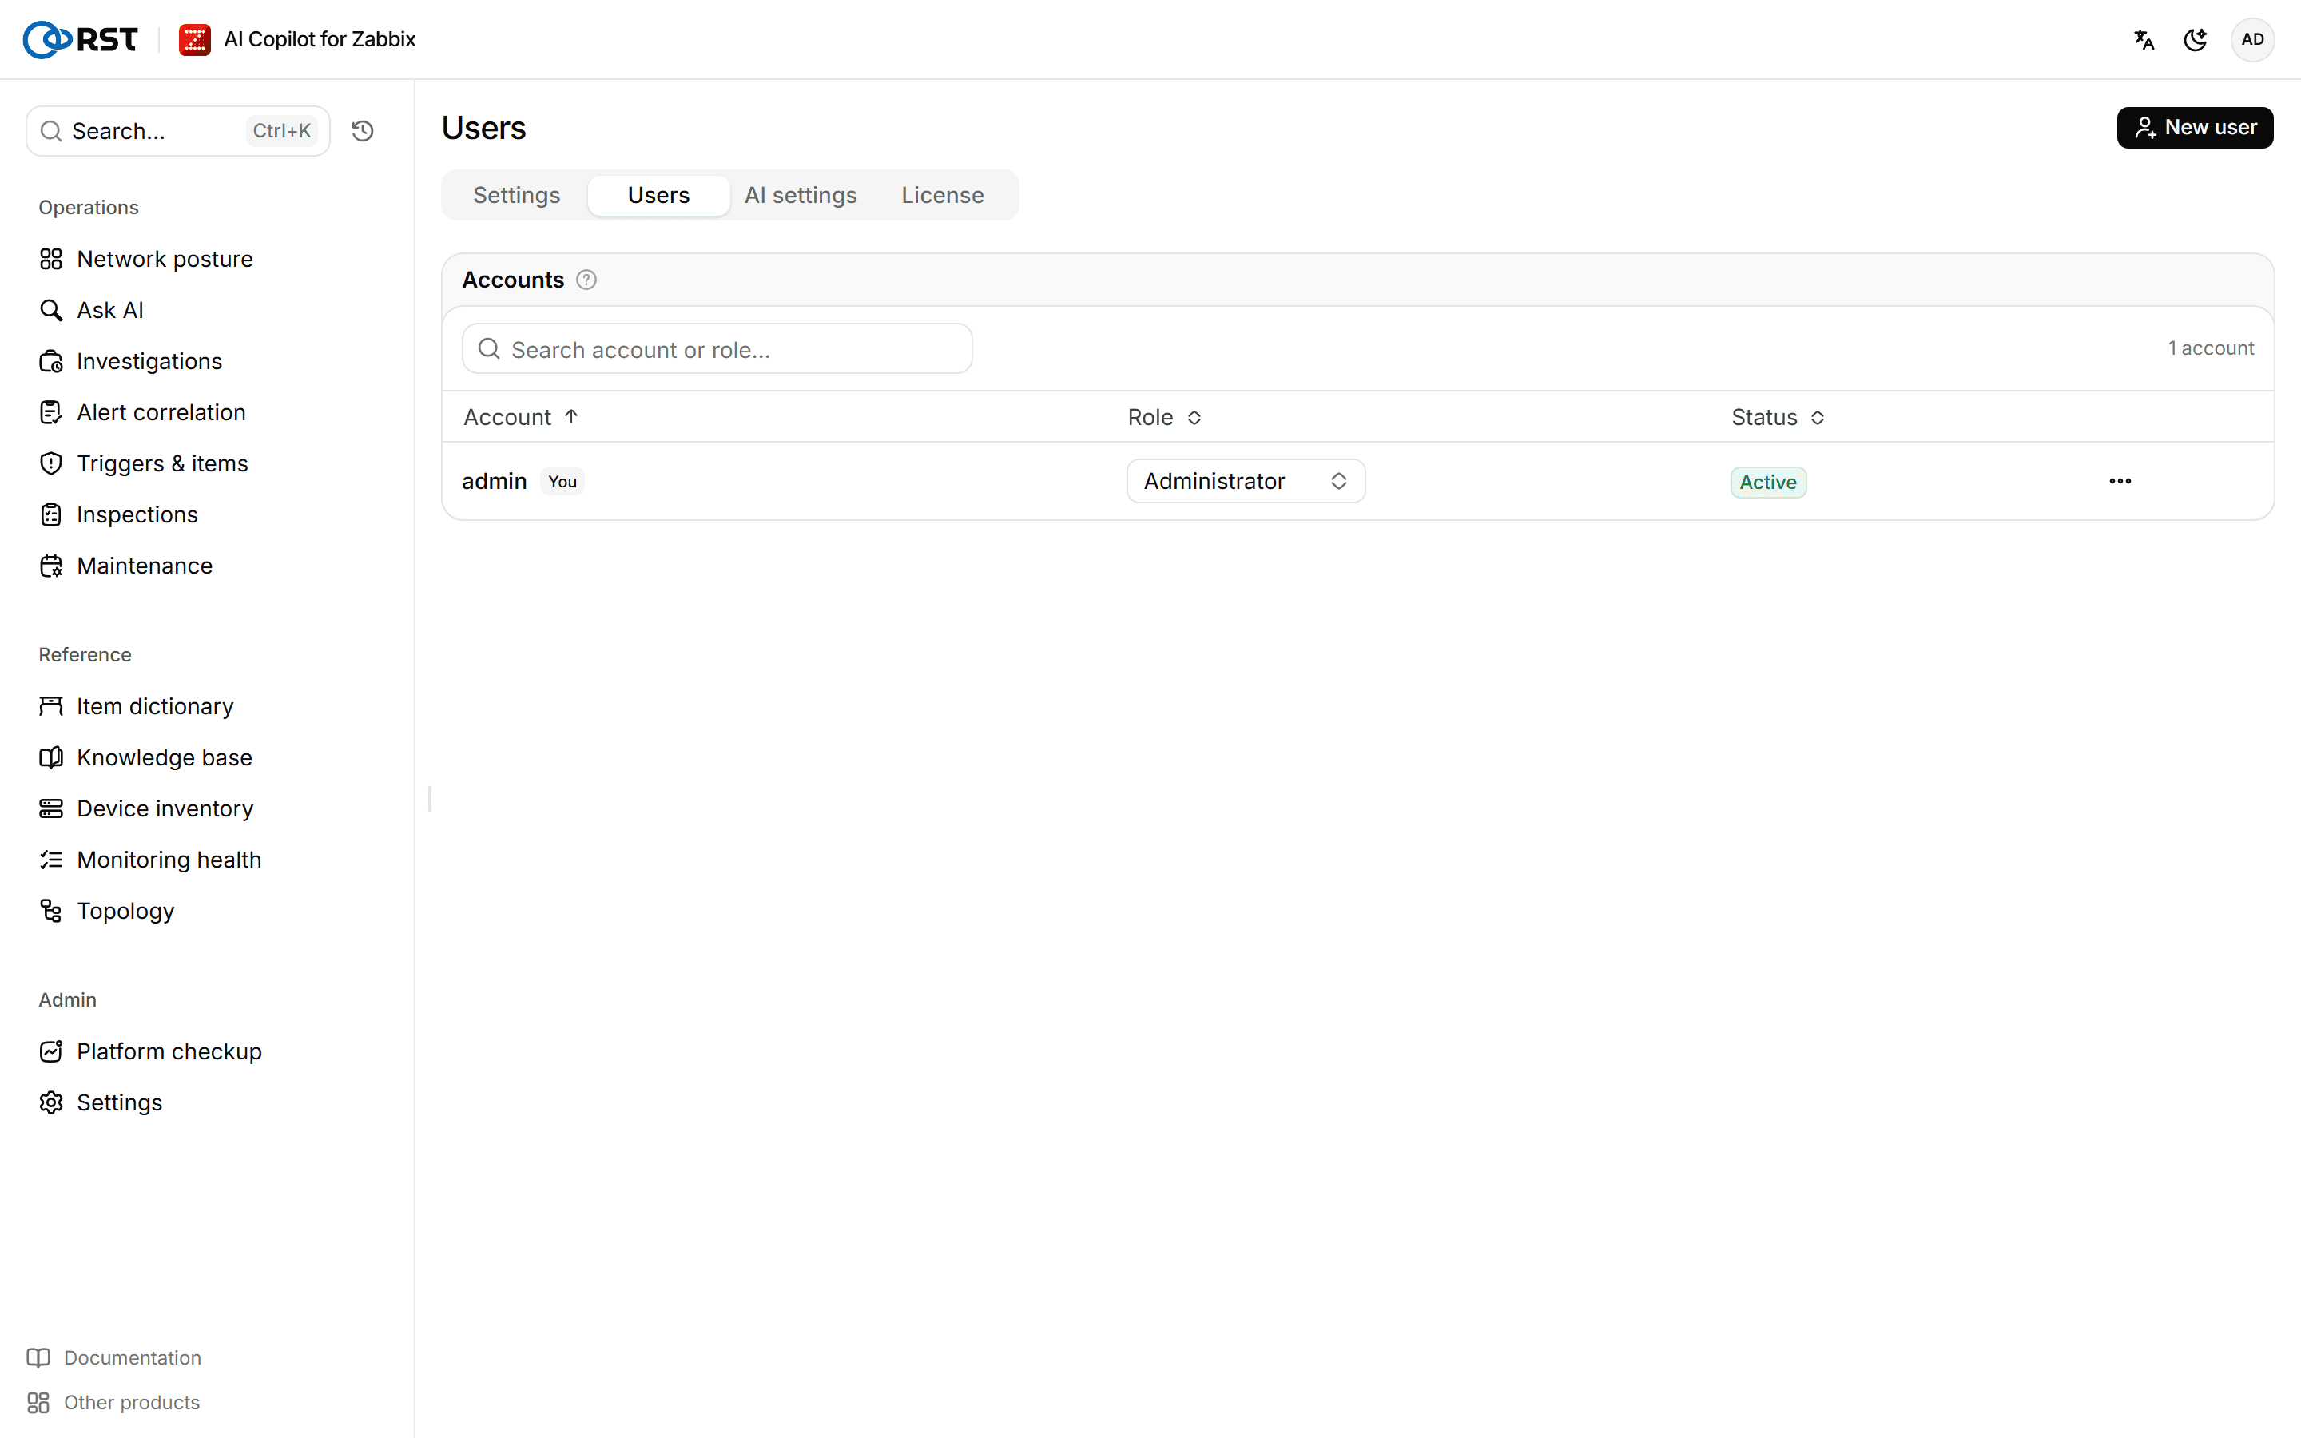Click the Accounts help question-mark icon
2301x1438 pixels.
586,280
